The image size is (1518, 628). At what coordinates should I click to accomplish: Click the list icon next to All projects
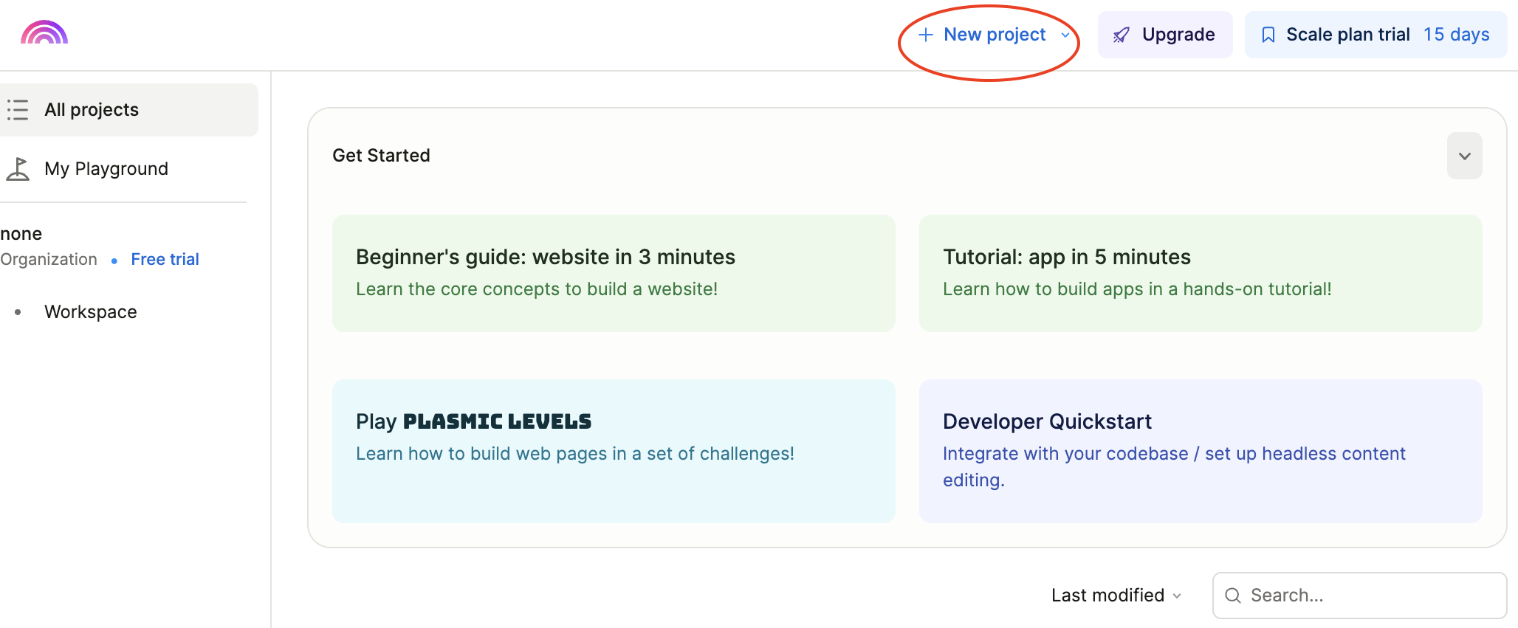pyautogui.click(x=18, y=110)
